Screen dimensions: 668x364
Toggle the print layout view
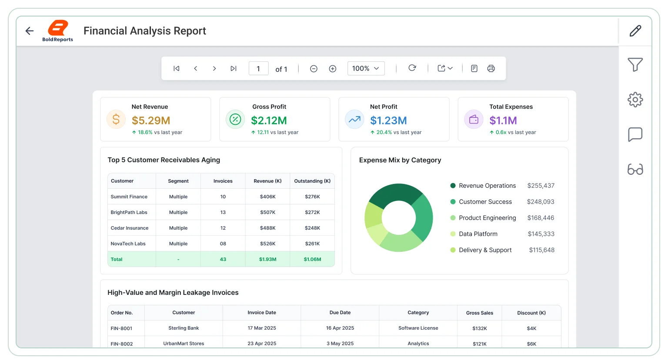click(x=474, y=68)
